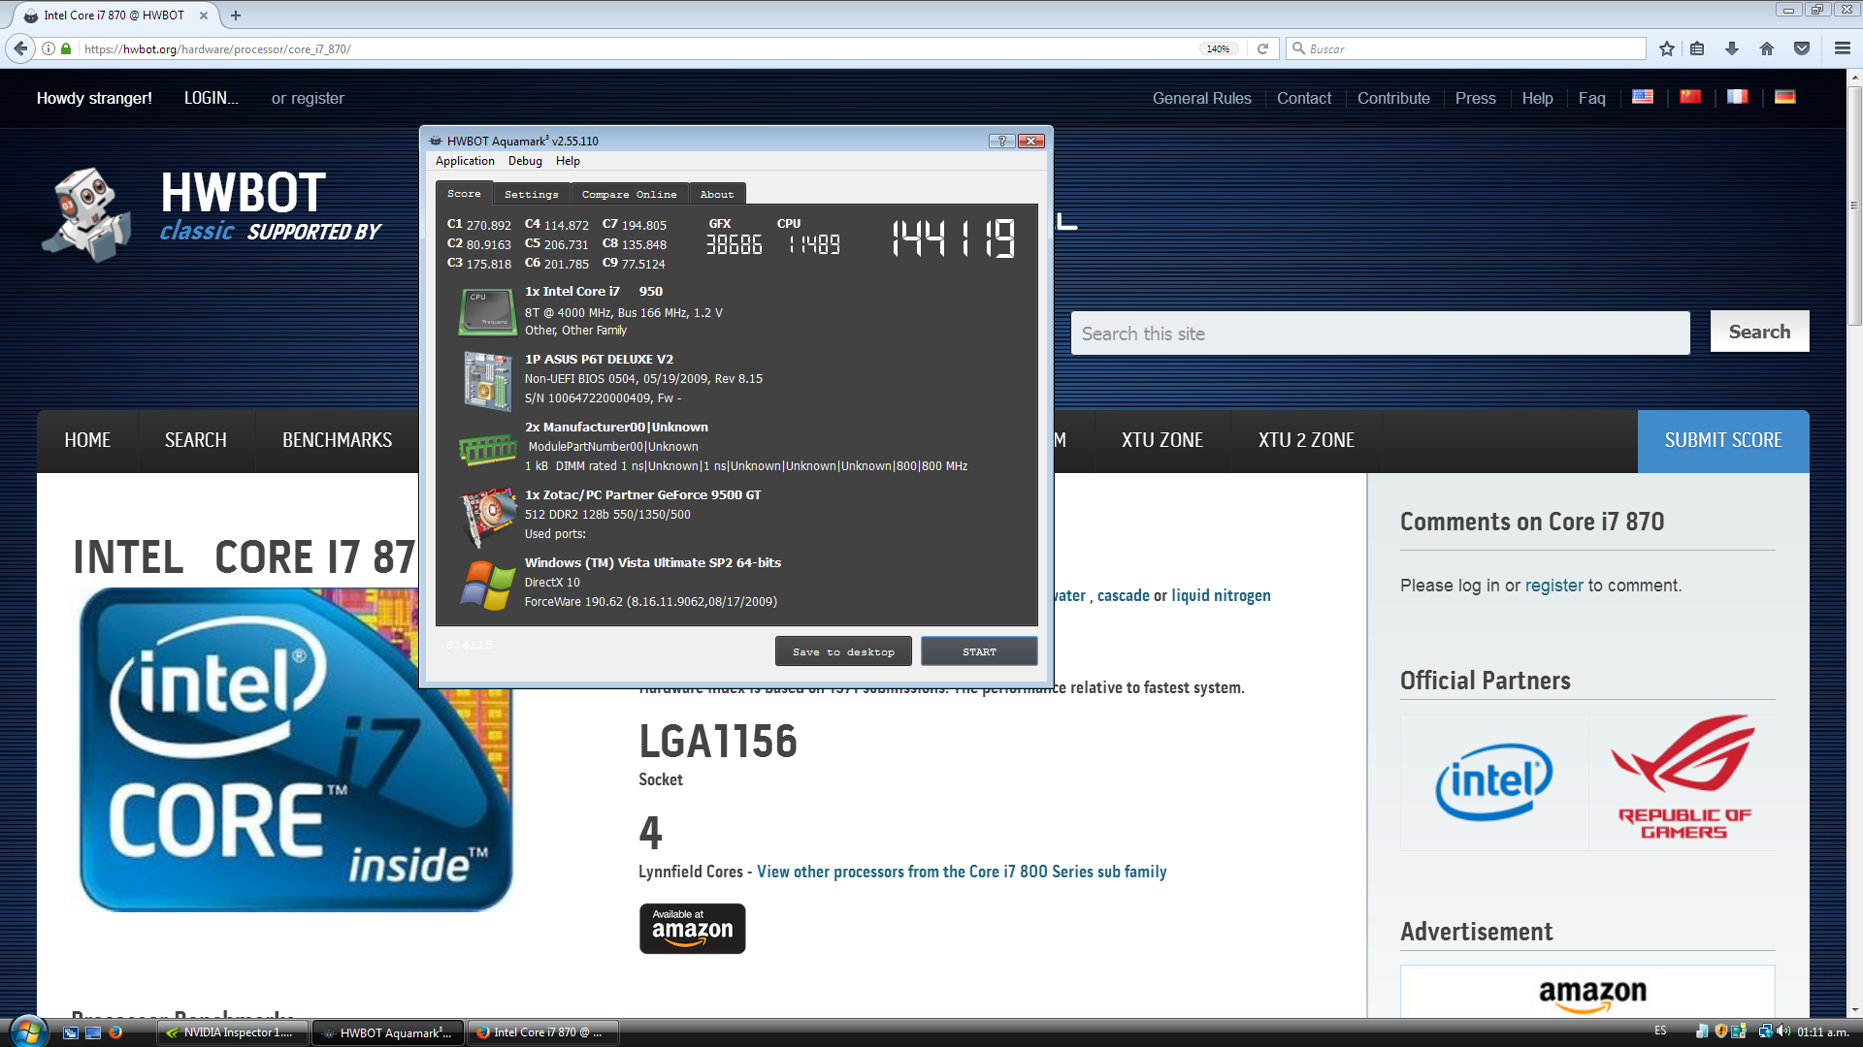Open the site information icon in URL bar

tap(49, 48)
